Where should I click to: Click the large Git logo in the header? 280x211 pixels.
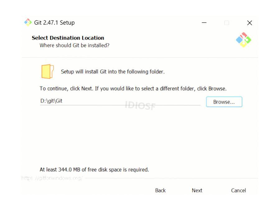point(244,40)
